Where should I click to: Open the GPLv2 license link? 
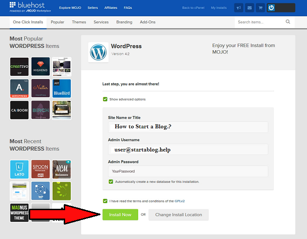[x=180, y=201]
